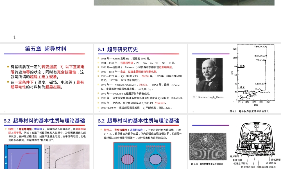The image size is (281, 169).
Task: Select the line 1986 年—瑞士苏黎世 IBM 实验室
Action: tap(142, 98)
